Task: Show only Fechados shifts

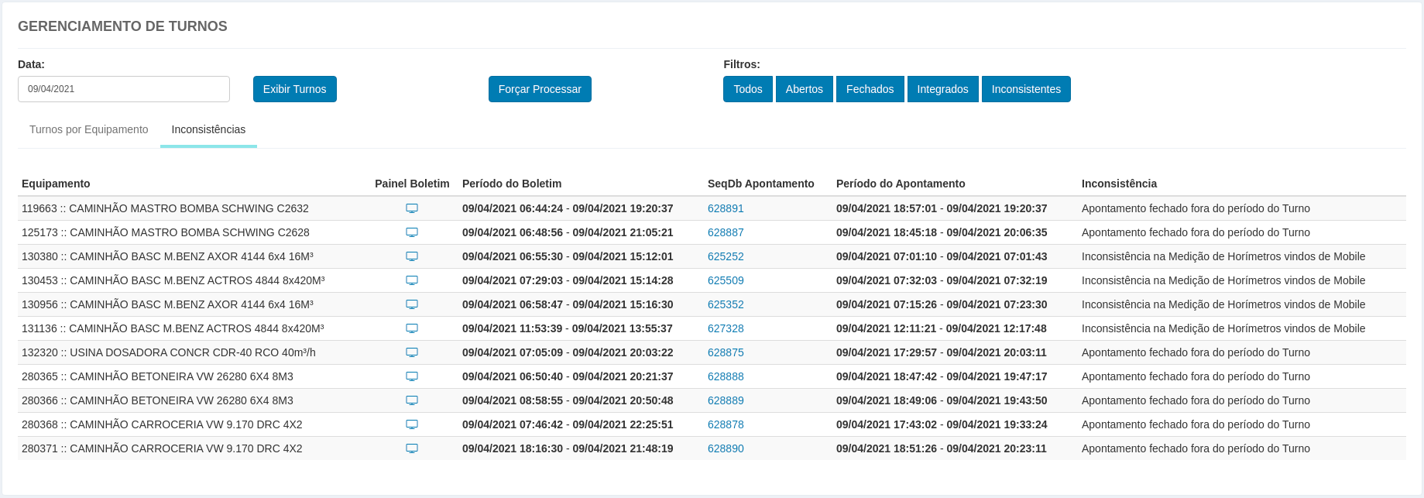Action: (870, 89)
